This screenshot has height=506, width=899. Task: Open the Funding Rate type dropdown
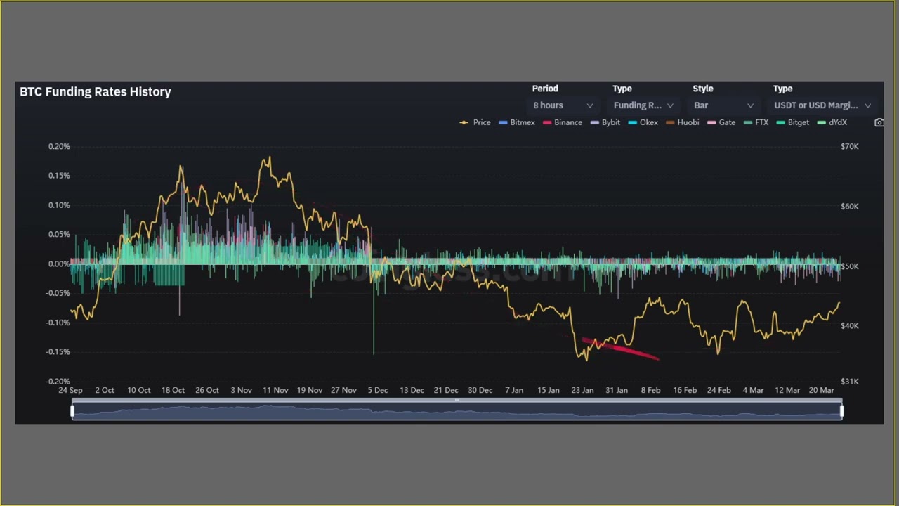[x=643, y=105]
